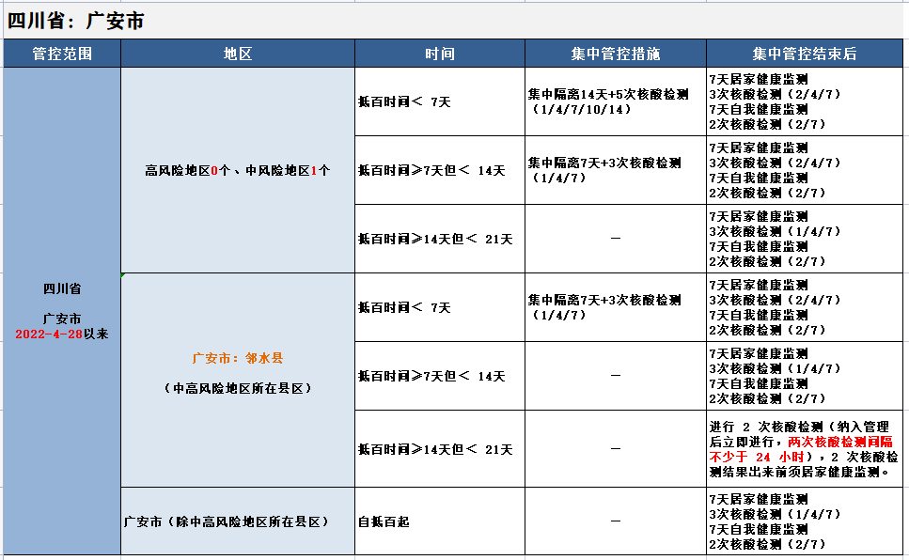Click "抵百时间< 7天" beside 集中隔离14天 cell
The width and height of the screenshot is (909, 560).
point(439,102)
